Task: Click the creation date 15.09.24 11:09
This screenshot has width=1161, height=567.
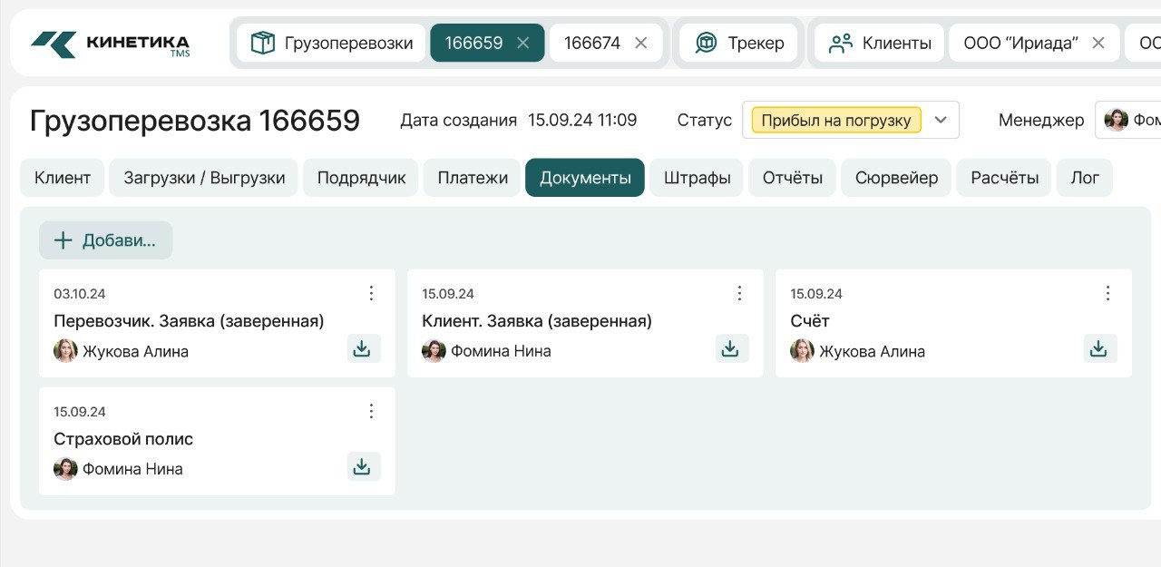Action: pyautogui.click(x=582, y=120)
